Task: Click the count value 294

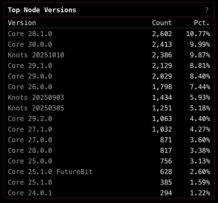Action: (166, 193)
